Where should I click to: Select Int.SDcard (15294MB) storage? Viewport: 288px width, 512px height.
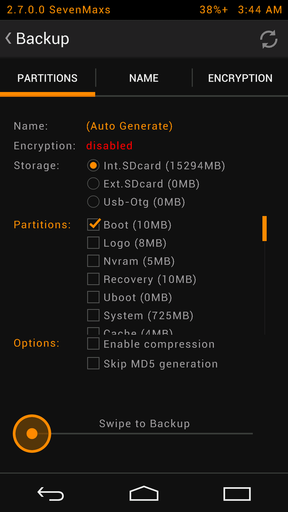(x=93, y=165)
